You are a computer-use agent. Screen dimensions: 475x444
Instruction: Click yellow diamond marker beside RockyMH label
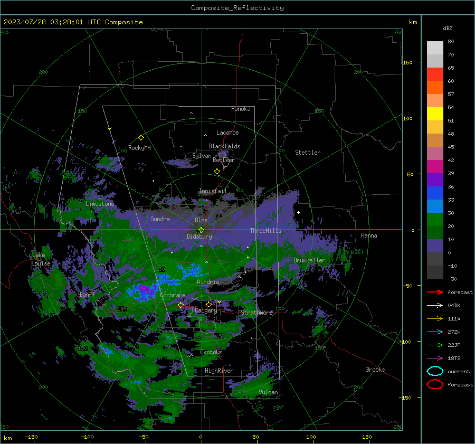(141, 138)
